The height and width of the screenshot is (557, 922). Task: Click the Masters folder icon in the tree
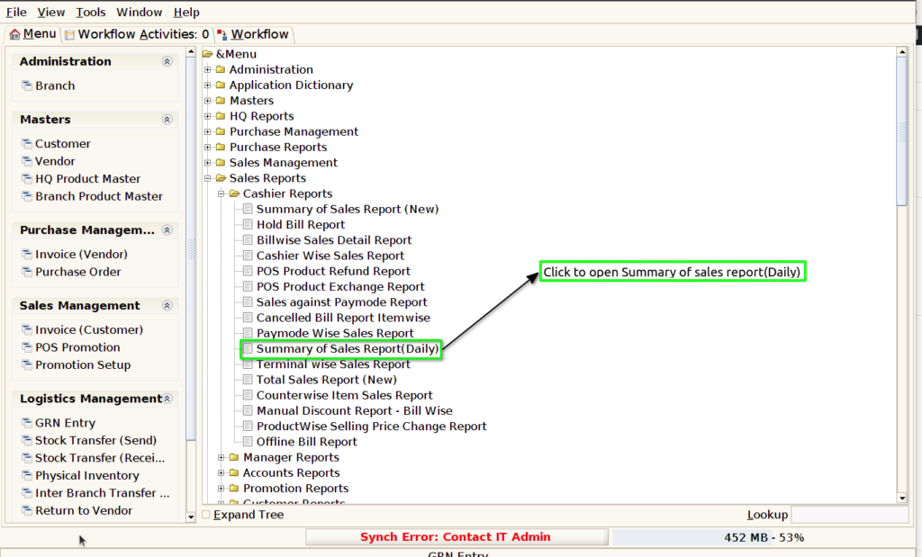[x=221, y=101]
